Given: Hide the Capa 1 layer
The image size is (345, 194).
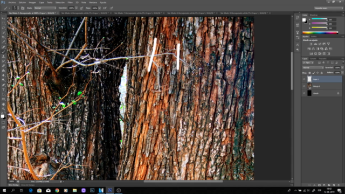Looking at the screenshot, I should tap(304, 79).
